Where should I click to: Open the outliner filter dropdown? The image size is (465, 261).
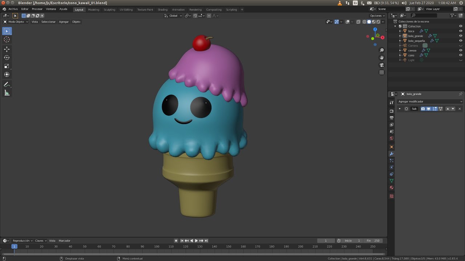[453, 16]
